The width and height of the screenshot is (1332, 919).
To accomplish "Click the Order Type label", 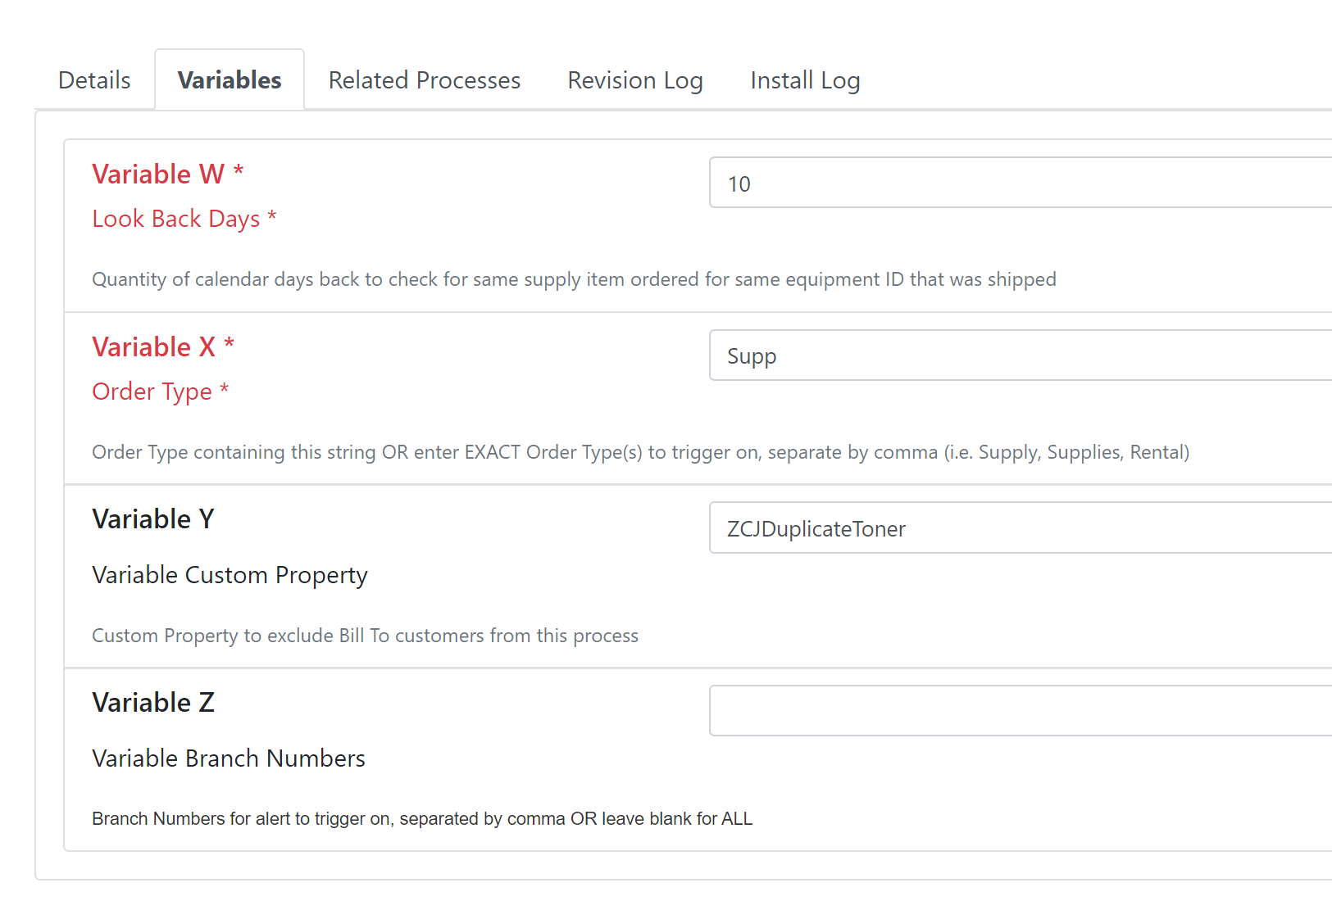I will (161, 392).
